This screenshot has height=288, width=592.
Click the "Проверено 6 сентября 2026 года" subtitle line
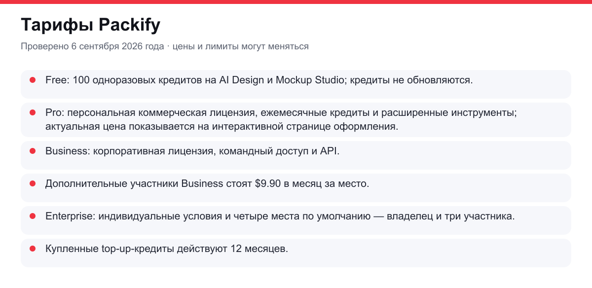tap(165, 46)
